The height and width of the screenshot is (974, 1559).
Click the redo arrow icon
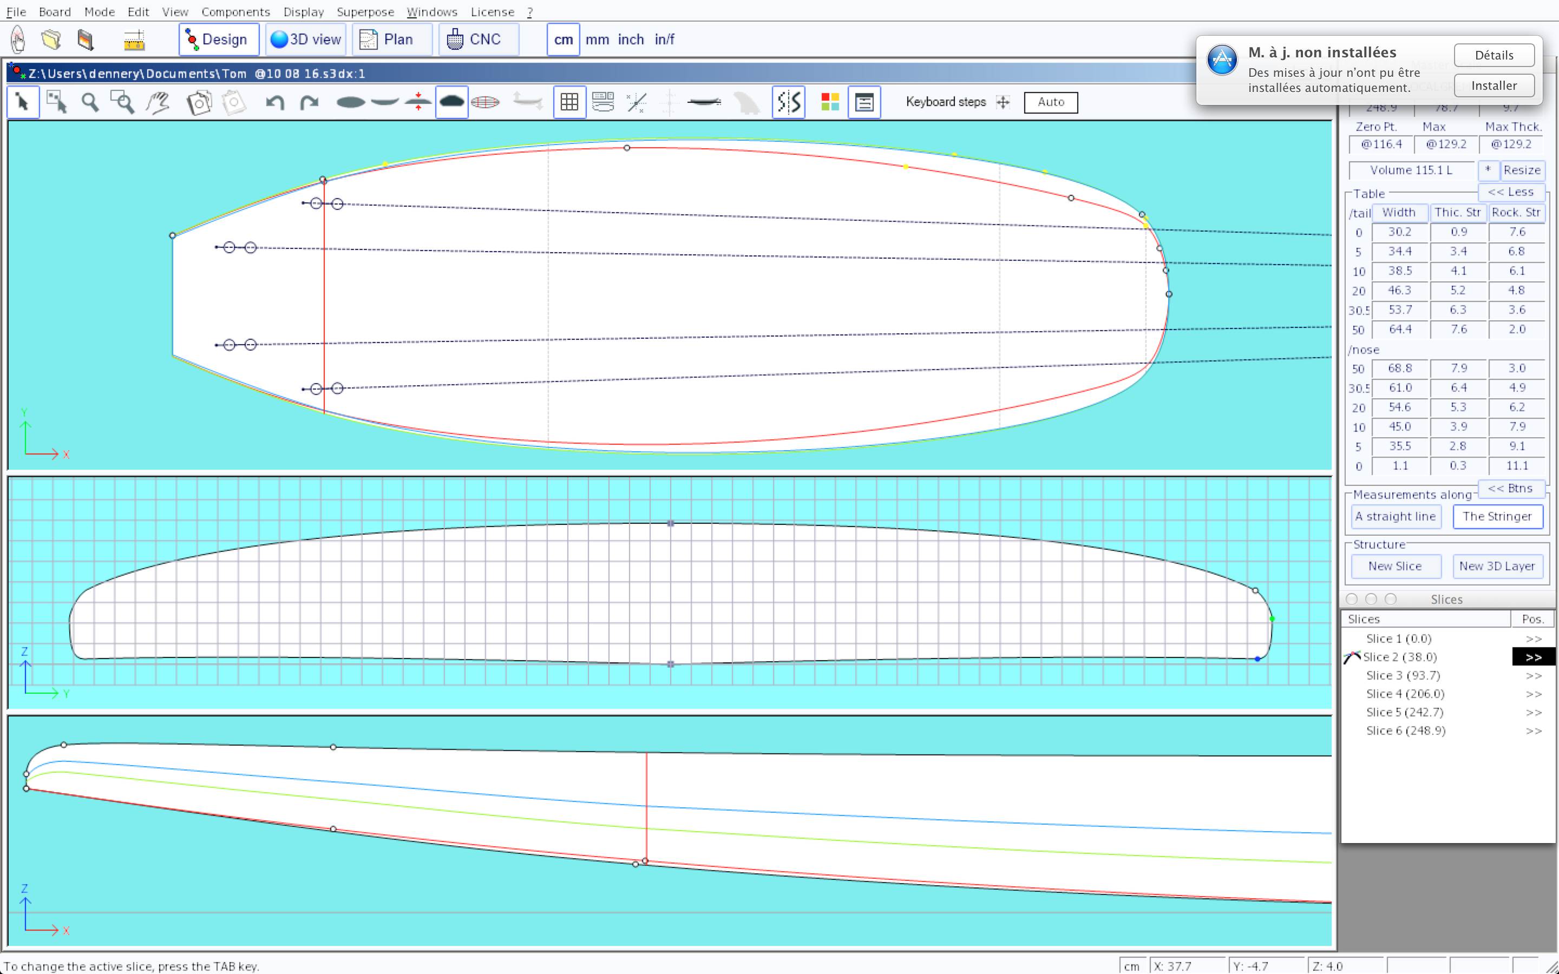(309, 102)
